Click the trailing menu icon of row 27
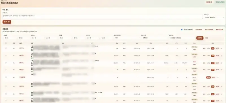Image resolution: width=226 pixels, height=103 pixels. (x=221, y=70)
